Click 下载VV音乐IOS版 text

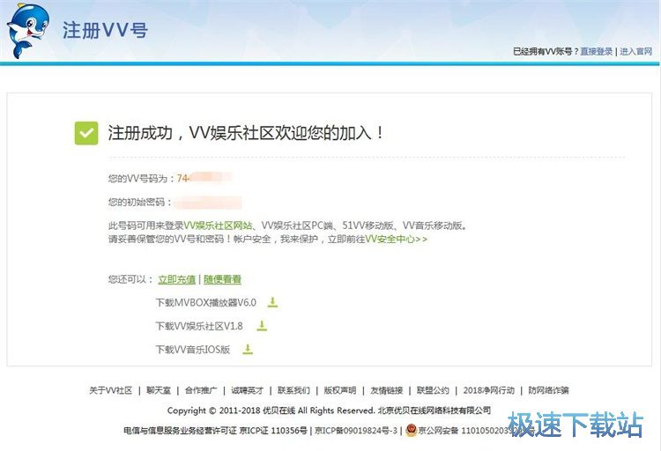(193, 350)
